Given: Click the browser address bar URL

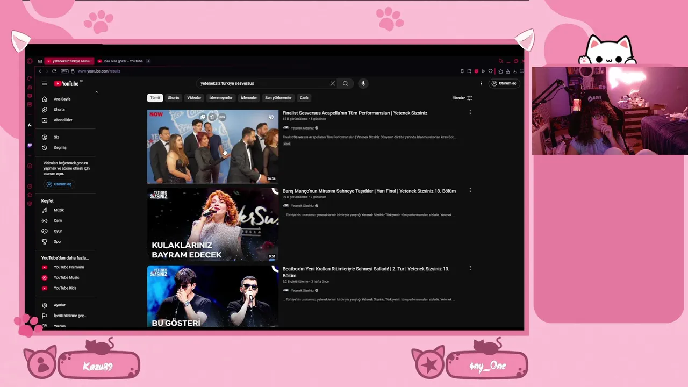Looking at the screenshot, I should [x=99, y=71].
